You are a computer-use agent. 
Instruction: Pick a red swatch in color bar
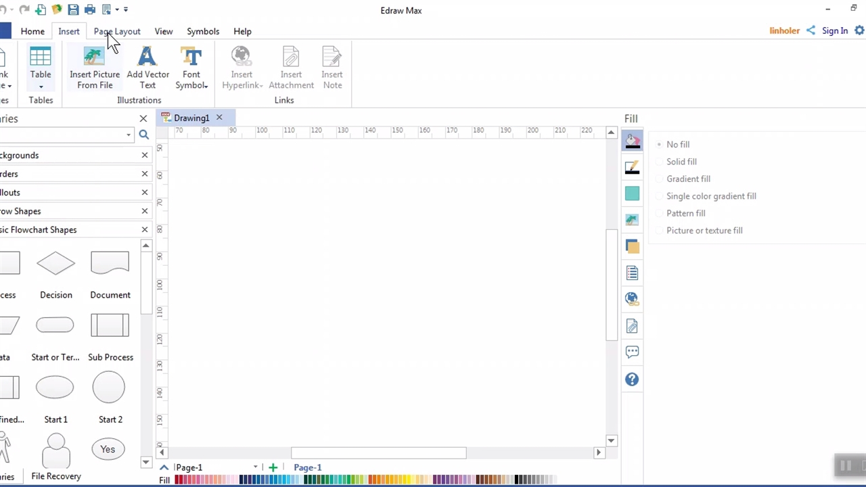(178, 480)
